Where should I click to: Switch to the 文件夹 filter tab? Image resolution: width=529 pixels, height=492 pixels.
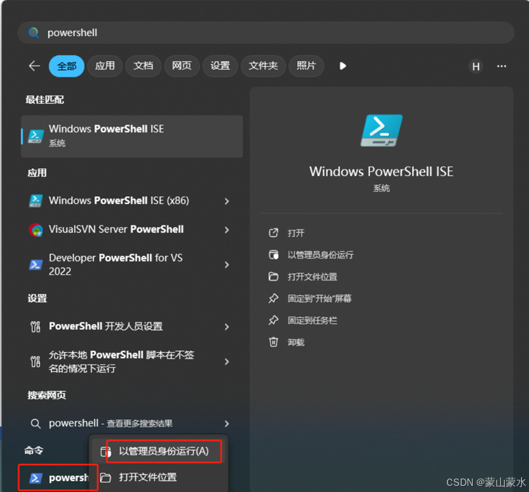coord(263,66)
